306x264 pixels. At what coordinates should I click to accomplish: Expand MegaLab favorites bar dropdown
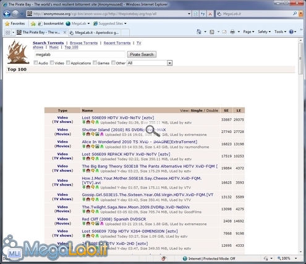click(x=88, y=23)
